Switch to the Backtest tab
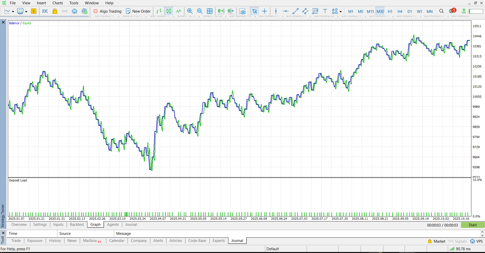This screenshot has width=485, height=253. point(77,225)
